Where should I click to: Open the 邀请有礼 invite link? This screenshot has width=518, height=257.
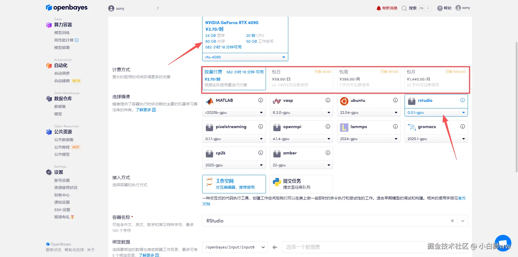64,217
